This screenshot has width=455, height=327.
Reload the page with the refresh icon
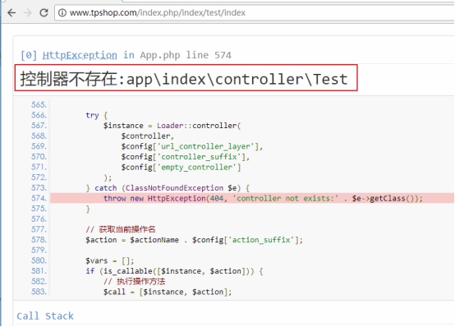[x=44, y=12]
